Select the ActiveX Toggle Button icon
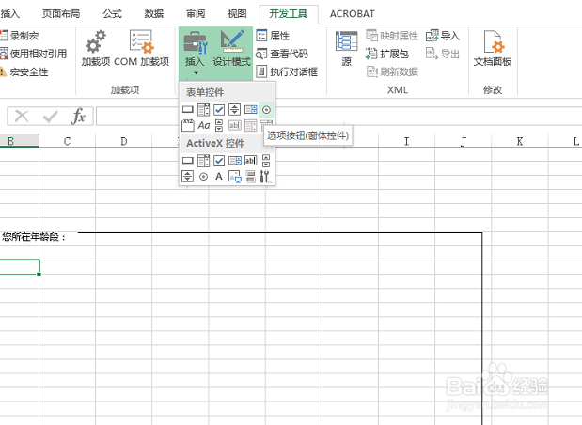The height and width of the screenshot is (425, 582). point(250,177)
